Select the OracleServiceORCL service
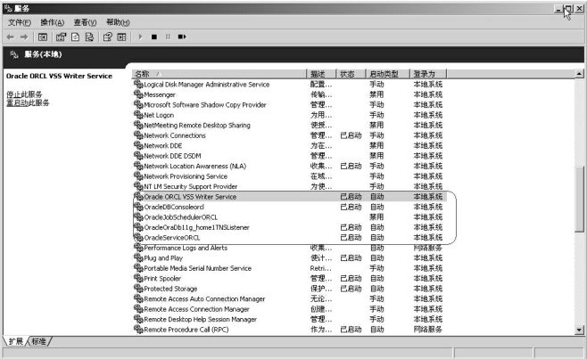Viewport: 587px width, 359px height. point(172,238)
